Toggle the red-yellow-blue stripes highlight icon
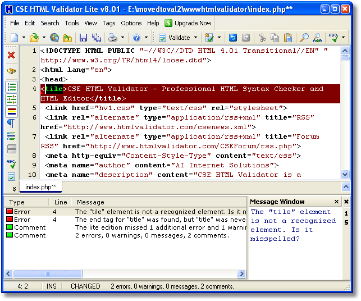Screen dimensions: 361x301 pyautogui.click(x=12, y=112)
